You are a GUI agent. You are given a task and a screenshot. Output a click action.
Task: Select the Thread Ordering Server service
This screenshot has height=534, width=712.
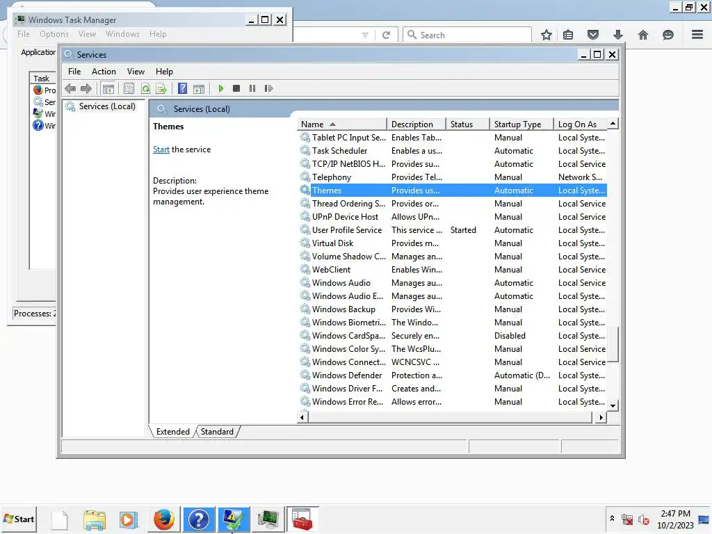pos(453,204)
